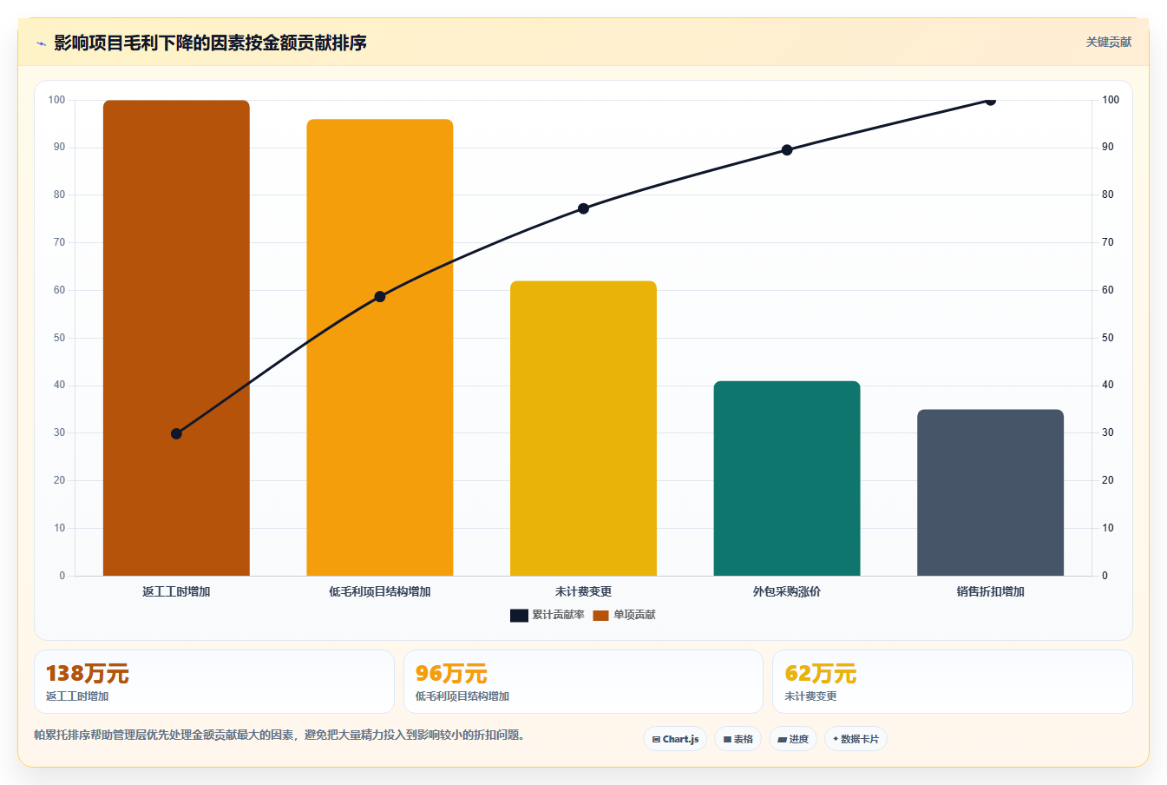Toggle the 单项贡献 legend swatch
This screenshot has height=785, width=1167.
click(600, 616)
